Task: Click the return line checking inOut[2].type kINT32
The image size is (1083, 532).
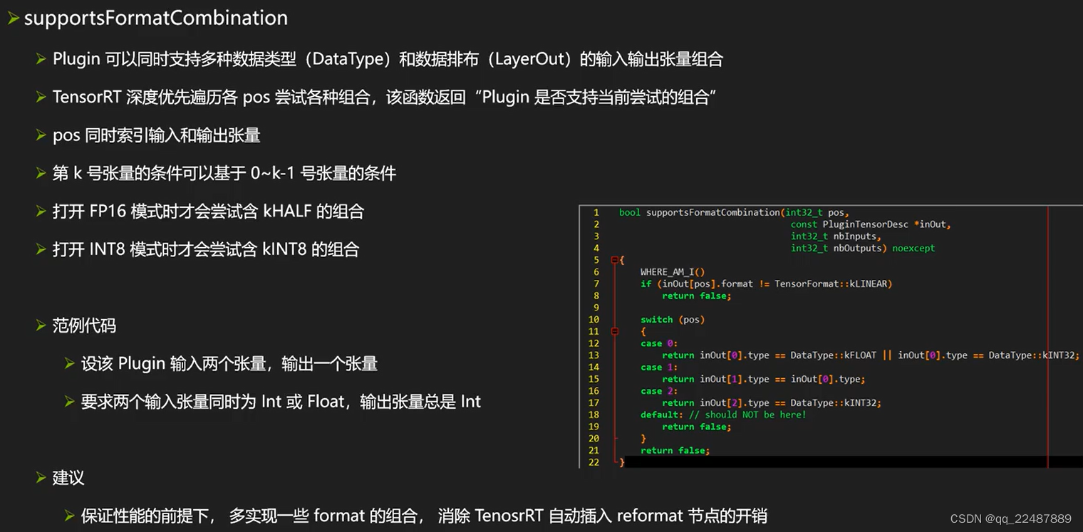Action: point(772,403)
